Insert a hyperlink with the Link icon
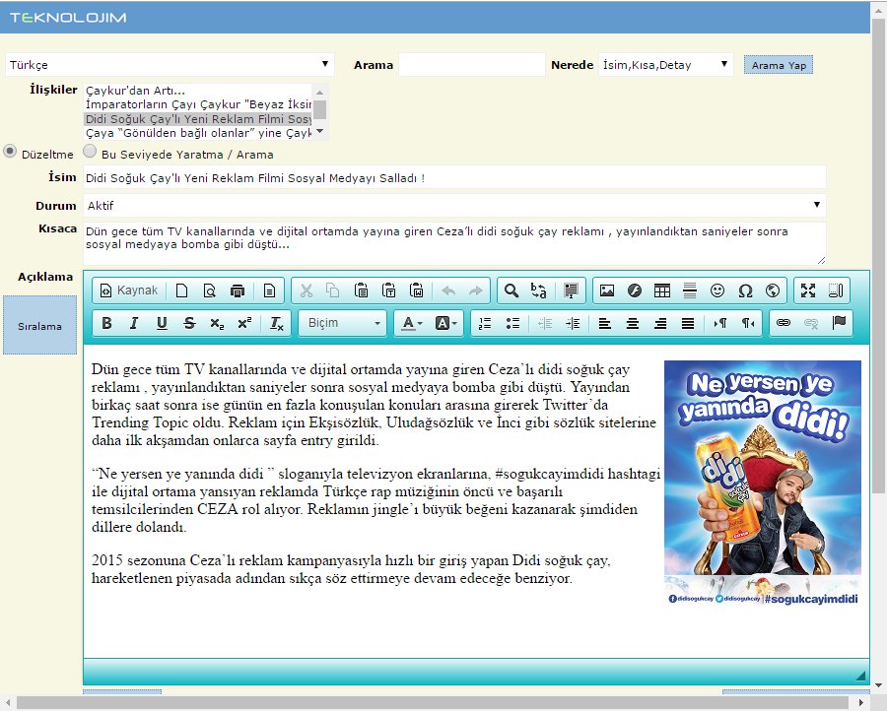This screenshot has height=711, width=887. coord(784,323)
